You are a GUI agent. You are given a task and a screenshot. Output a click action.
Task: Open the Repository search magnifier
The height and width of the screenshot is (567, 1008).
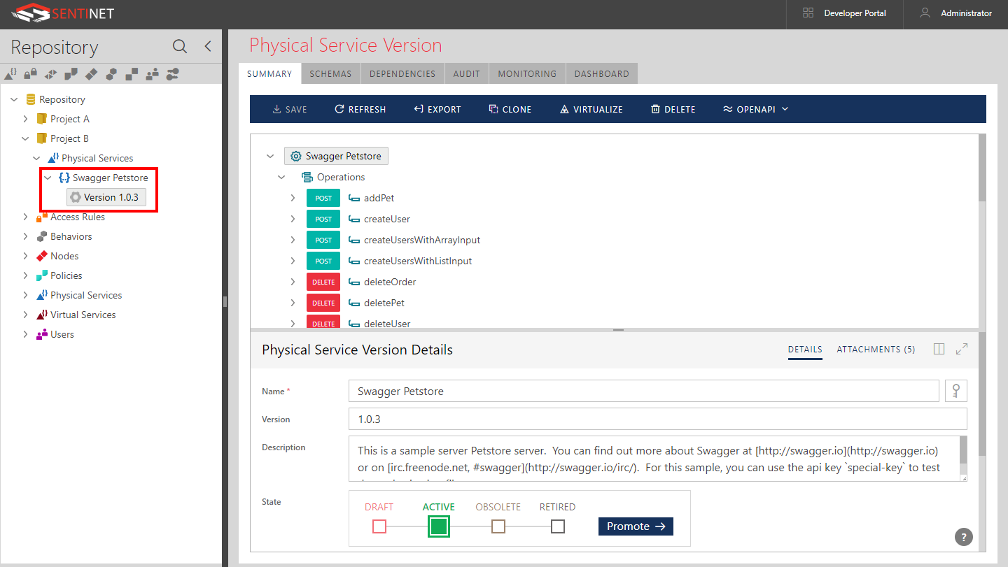pos(180,47)
